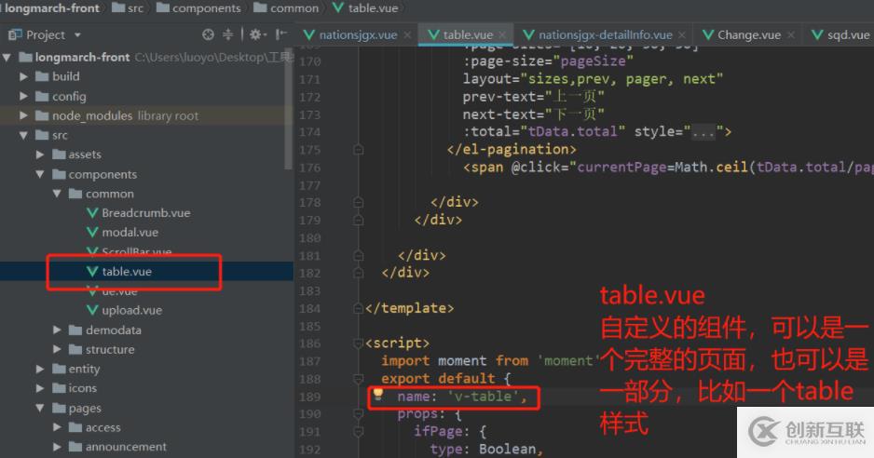Click the Project panel vertical scrollbar
The image size is (874, 458).
click(x=288, y=109)
